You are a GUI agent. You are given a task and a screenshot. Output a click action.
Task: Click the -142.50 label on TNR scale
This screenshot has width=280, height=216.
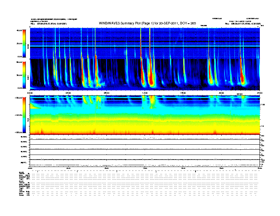(18, 115)
